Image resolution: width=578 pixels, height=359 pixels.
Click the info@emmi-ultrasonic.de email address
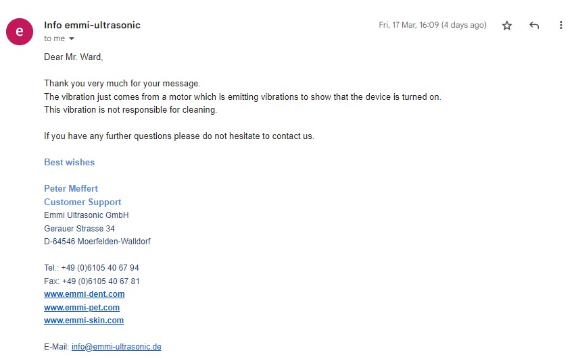tap(116, 346)
